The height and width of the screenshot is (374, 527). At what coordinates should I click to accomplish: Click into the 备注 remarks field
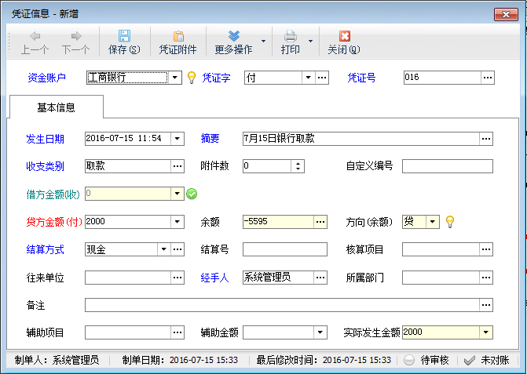click(x=282, y=305)
